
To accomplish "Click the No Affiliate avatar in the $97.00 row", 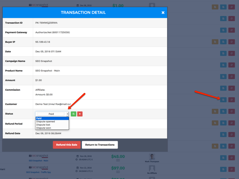I will (152, 168).
